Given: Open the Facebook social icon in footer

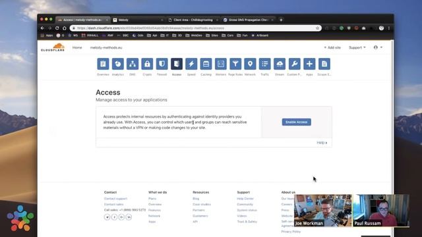Looking at the screenshot, I should click(x=114, y=217).
